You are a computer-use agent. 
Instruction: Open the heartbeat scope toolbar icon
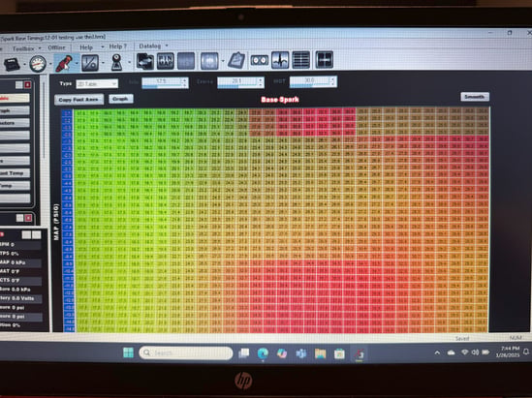[x=280, y=60]
